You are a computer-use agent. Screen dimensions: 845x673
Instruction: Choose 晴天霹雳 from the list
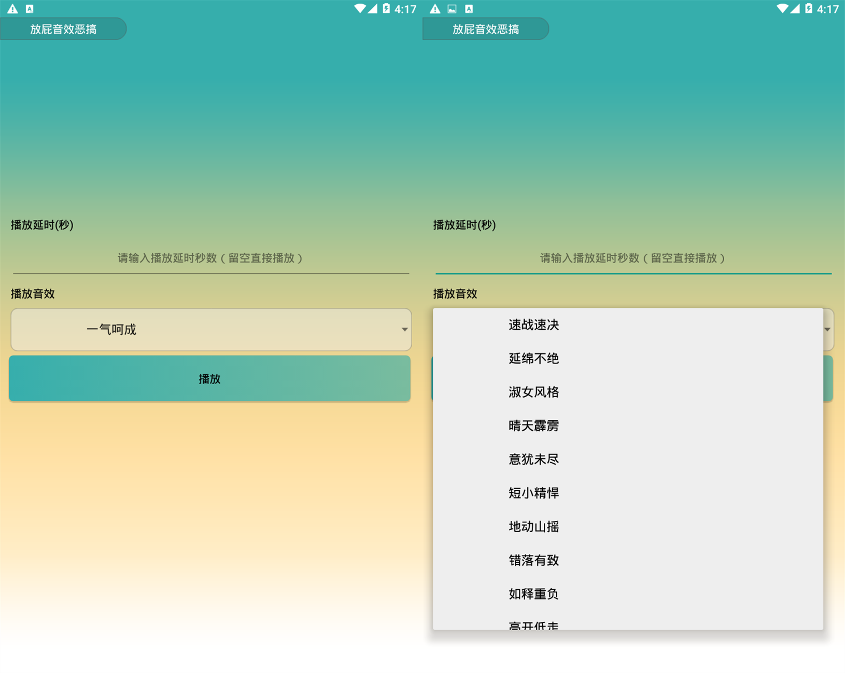point(533,426)
